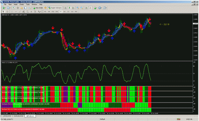The height and width of the screenshot is (121, 199).
Task: Zoom out on the chart
Action: coord(82,8)
